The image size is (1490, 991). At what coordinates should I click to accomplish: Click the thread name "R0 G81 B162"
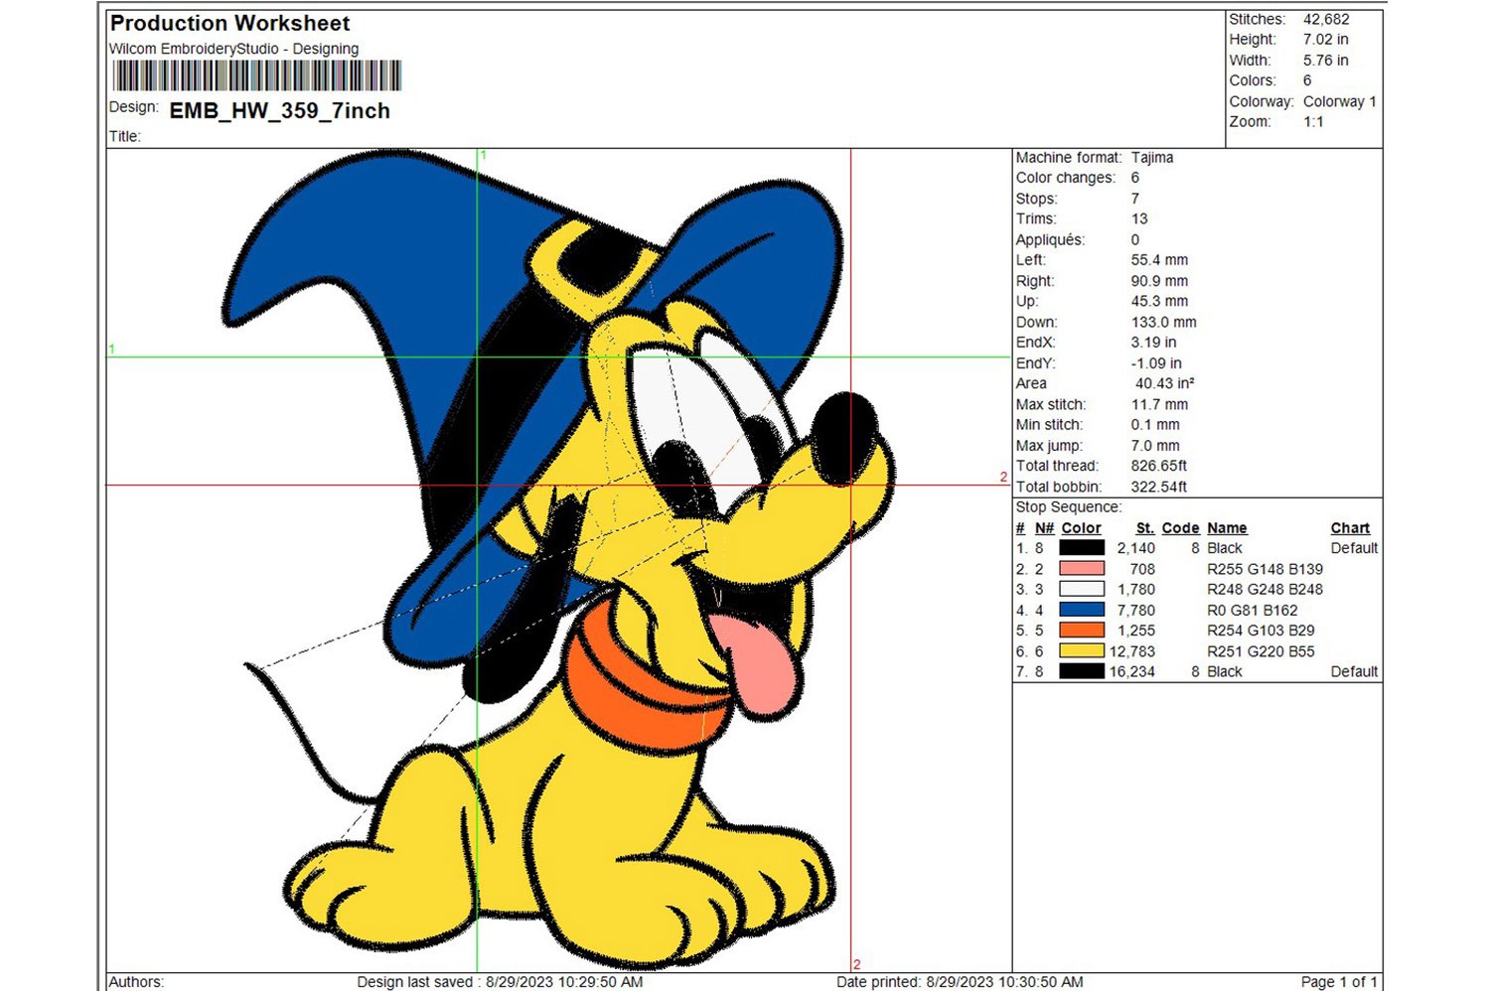pyautogui.click(x=1253, y=610)
